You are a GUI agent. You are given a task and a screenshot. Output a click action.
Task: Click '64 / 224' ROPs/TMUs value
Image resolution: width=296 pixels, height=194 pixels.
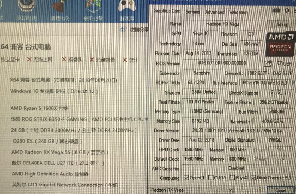pos(196,83)
